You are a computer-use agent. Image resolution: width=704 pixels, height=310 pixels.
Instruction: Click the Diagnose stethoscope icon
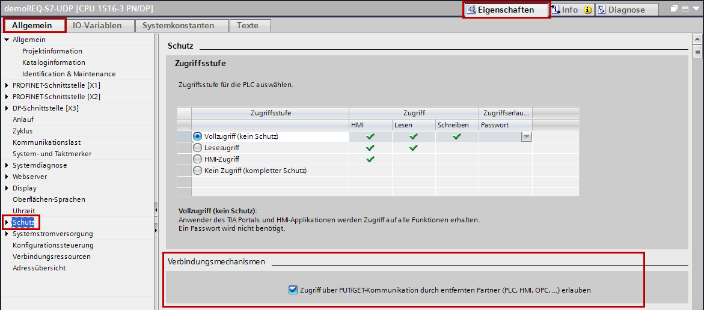pos(601,10)
